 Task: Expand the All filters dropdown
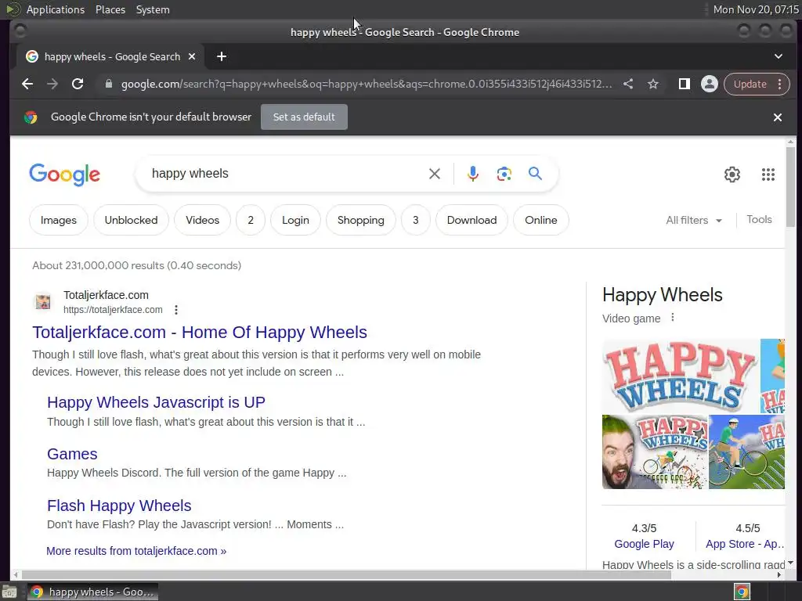(694, 220)
